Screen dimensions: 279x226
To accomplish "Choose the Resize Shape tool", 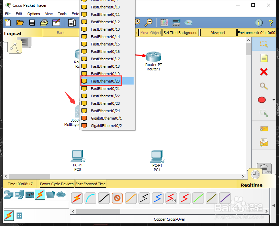I will pyautogui.click(x=264, y=113).
